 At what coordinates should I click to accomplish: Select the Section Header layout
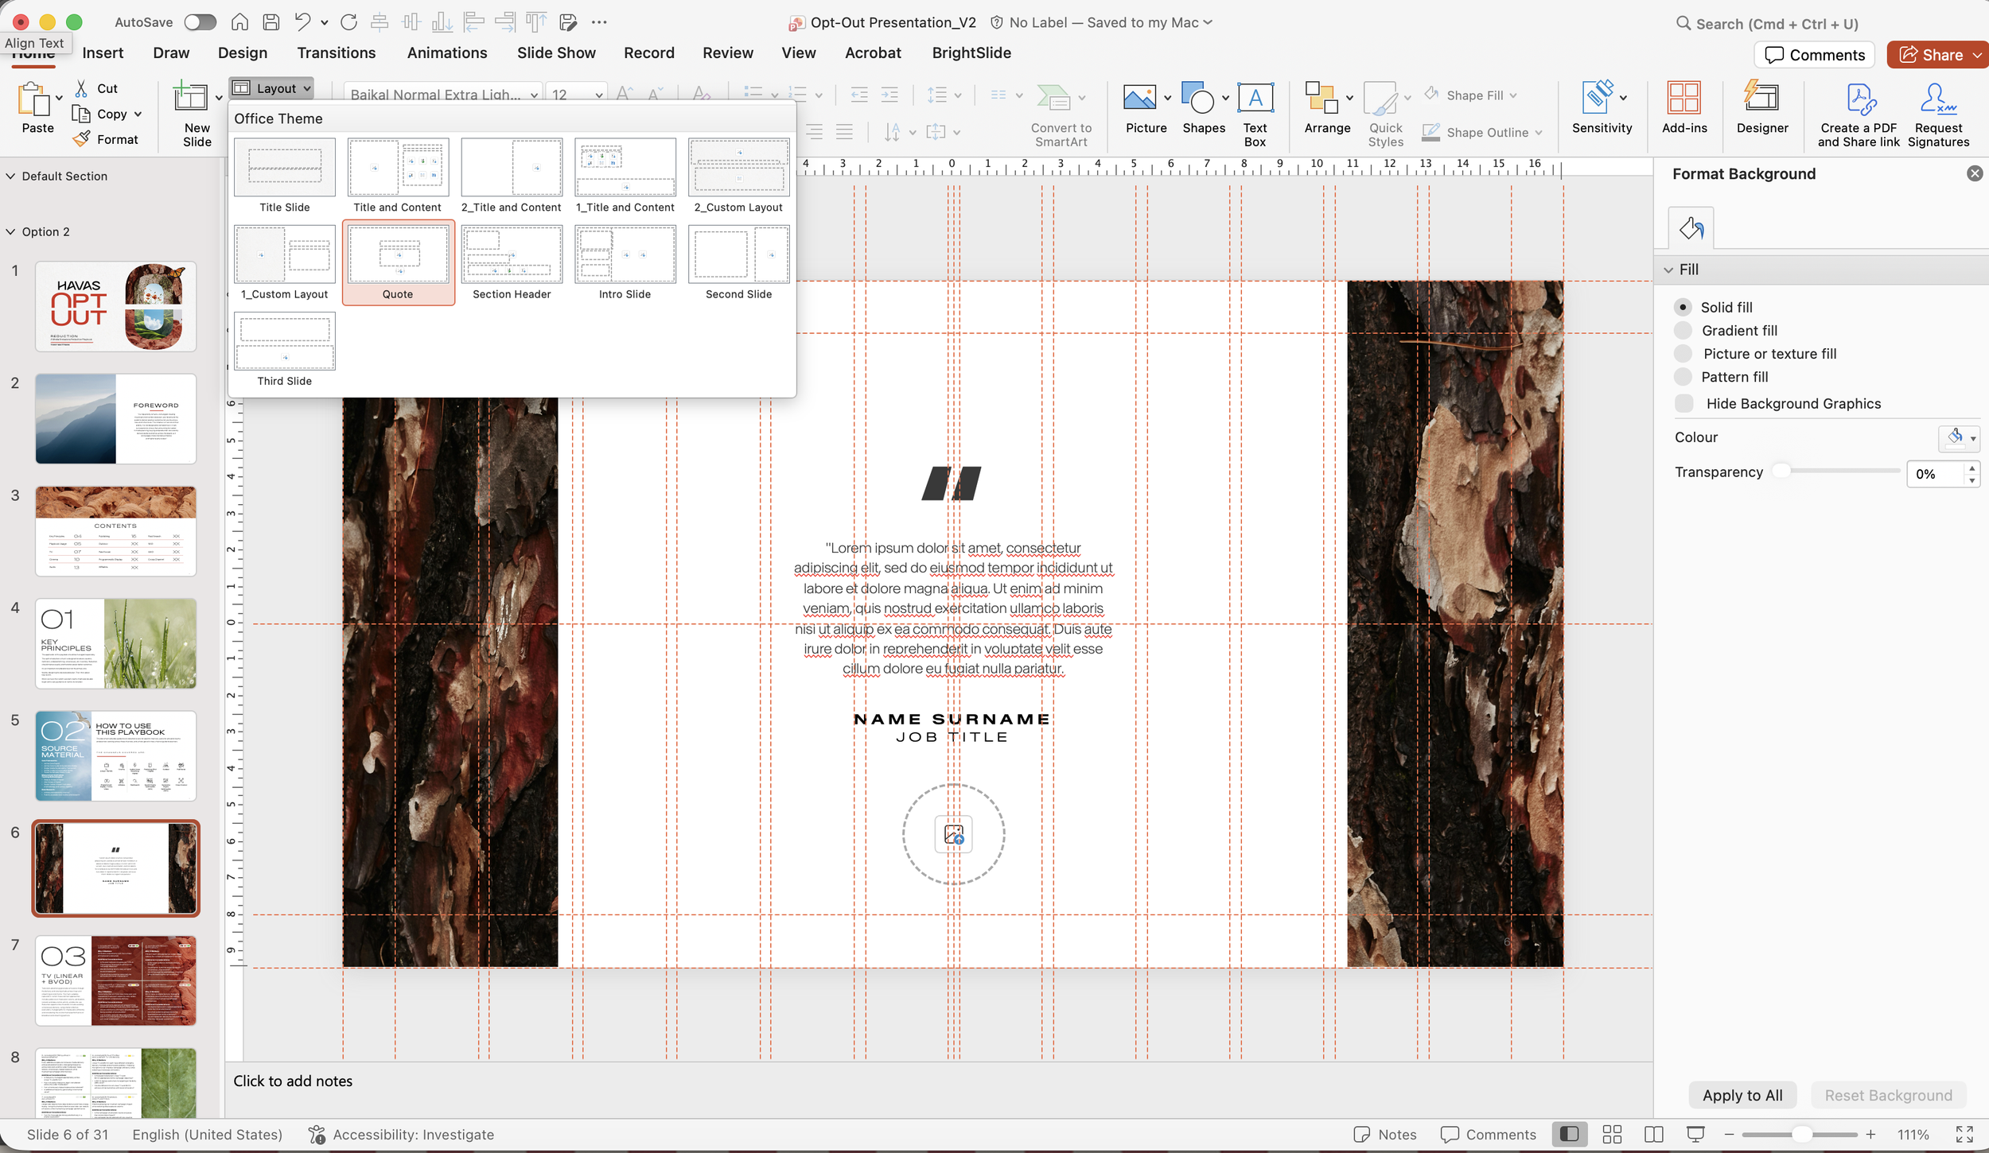pos(512,263)
